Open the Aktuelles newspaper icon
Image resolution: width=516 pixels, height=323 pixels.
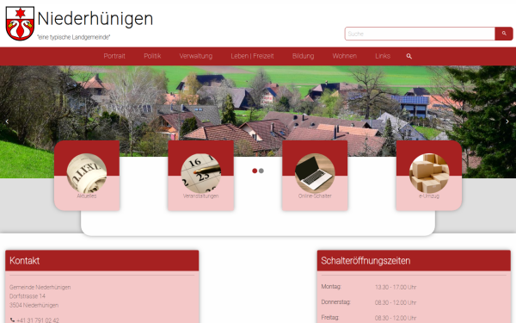point(87,173)
